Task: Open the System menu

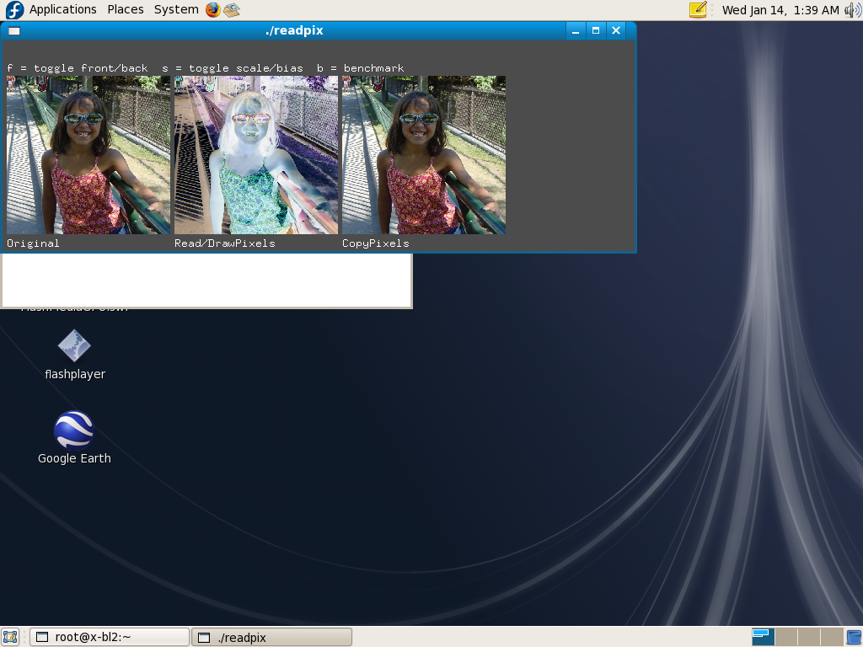Action: pyautogui.click(x=176, y=9)
